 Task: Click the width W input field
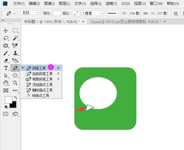[134, 13]
